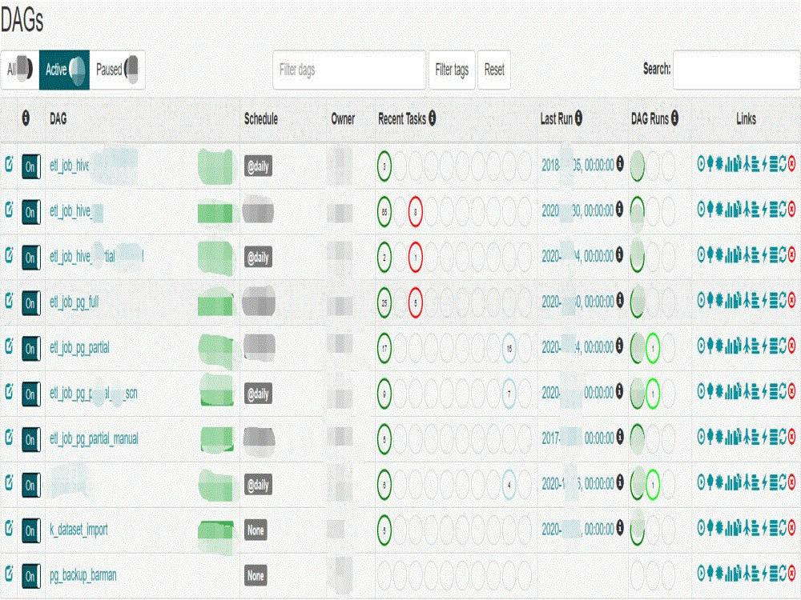Open the failed tasks circle of etl_job_pg_full
Viewport: 801px width, 600px height.
pos(416,302)
